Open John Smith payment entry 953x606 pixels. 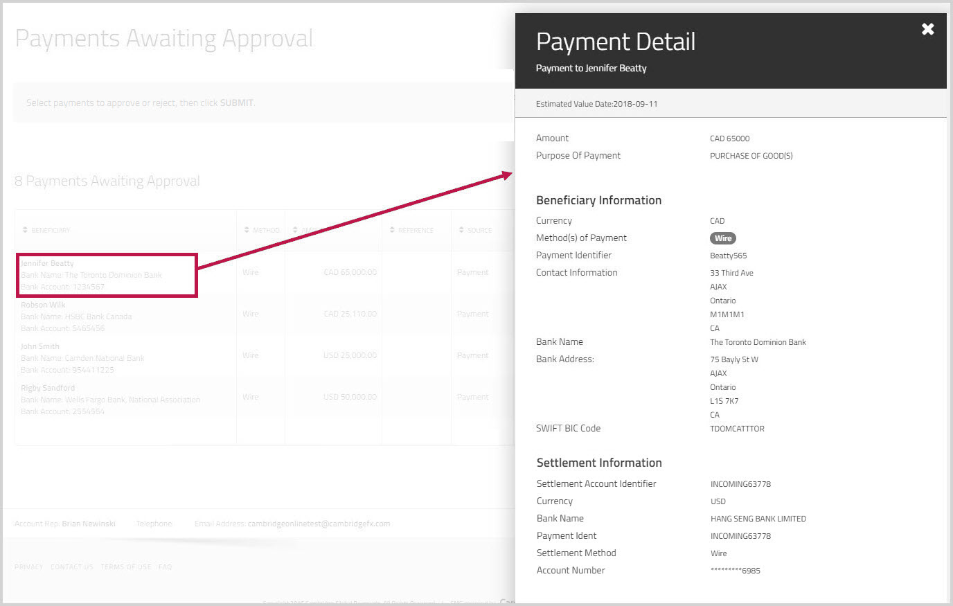click(x=40, y=346)
